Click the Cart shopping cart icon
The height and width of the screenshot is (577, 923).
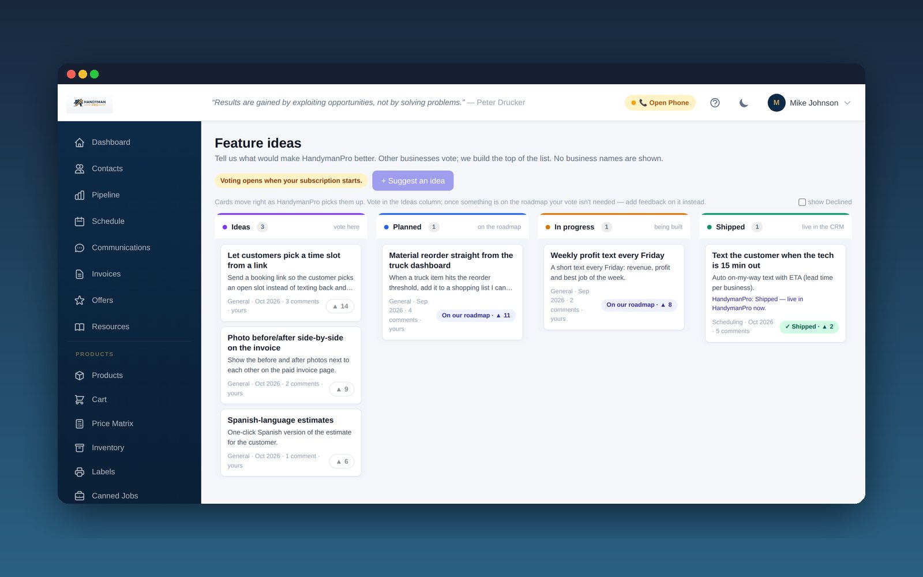80,399
